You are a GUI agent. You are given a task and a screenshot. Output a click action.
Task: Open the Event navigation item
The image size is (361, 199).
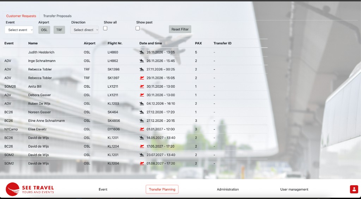click(103, 189)
